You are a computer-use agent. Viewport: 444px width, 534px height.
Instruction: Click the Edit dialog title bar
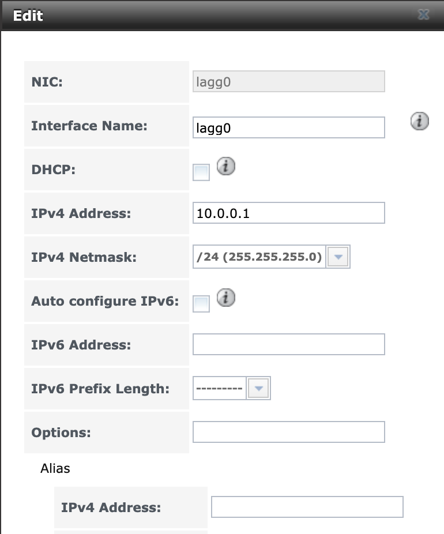coord(222,16)
